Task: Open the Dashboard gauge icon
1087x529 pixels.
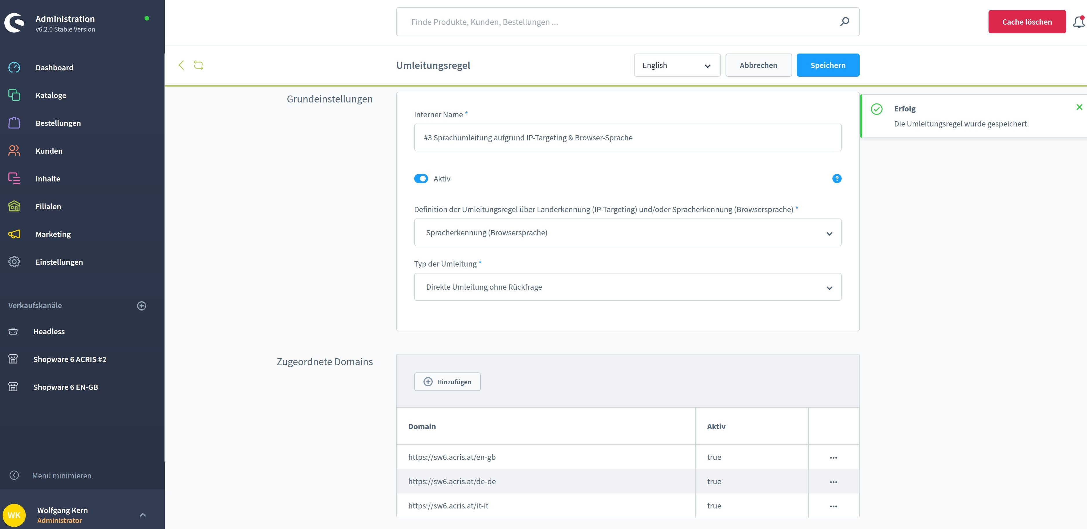Action: 14,67
